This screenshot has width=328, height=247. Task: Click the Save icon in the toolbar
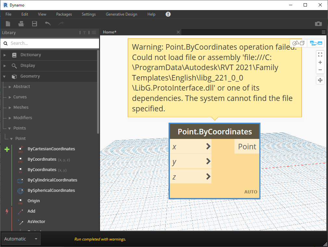pyautogui.click(x=34, y=24)
